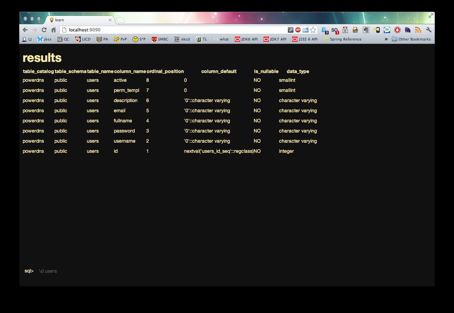Open the SMBC bookmark
Viewport: 454px width, 313px height.
tap(160, 39)
